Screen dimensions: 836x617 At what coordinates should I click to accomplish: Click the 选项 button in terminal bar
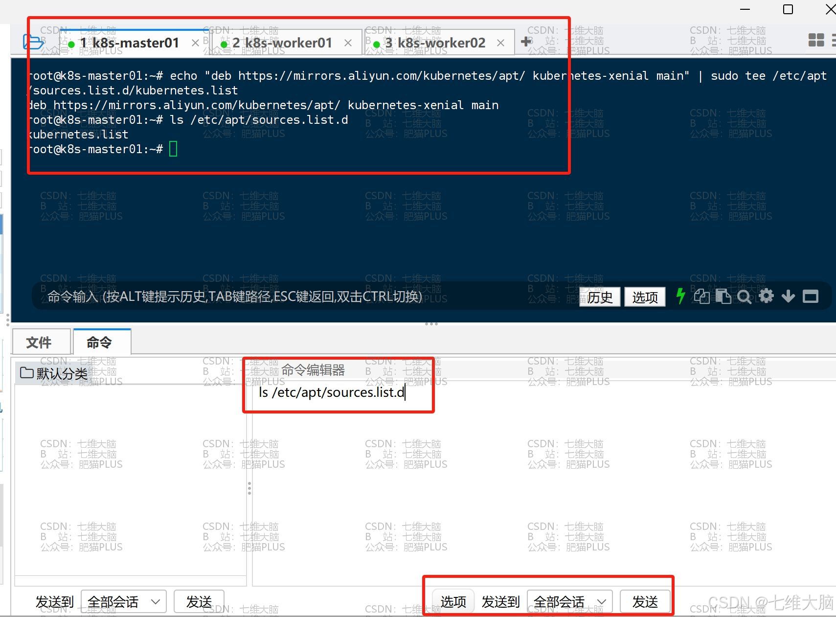pyautogui.click(x=645, y=297)
